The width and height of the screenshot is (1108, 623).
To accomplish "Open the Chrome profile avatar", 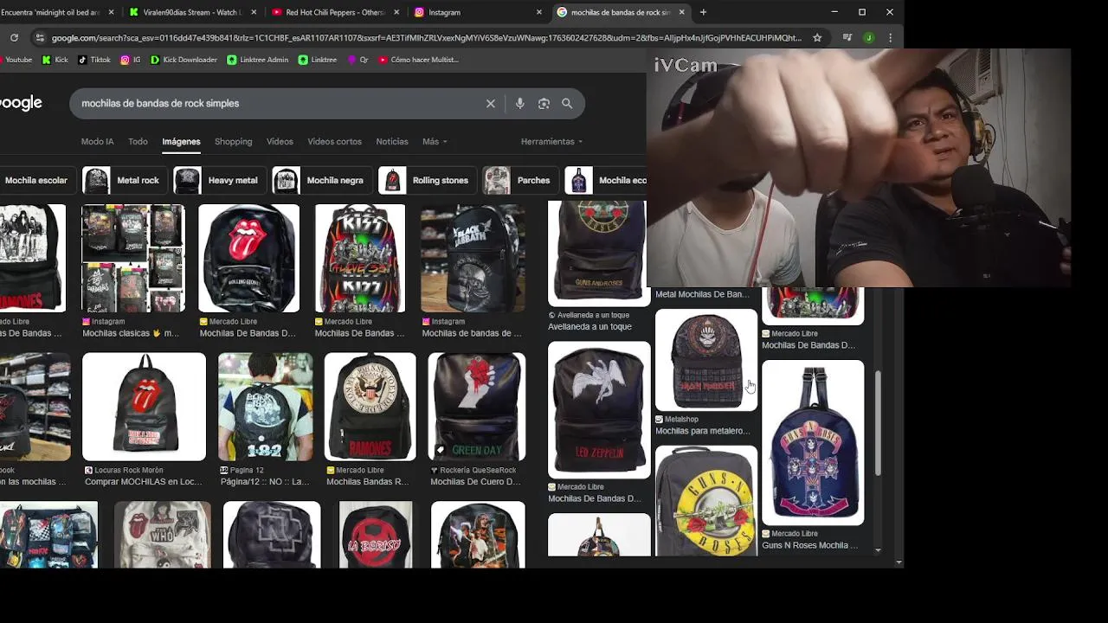I will [869, 38].
